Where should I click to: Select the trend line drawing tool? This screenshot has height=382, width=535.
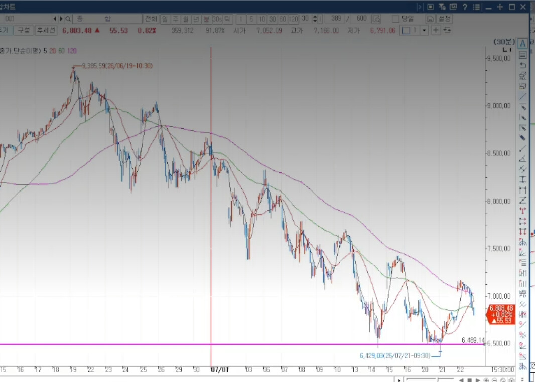coord(522,97)
